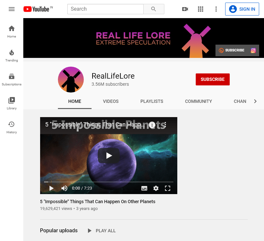The width and height of the screenshot is (264, 241).
Task: Open the header settings three-dot menu
Action: click(216, 9)
